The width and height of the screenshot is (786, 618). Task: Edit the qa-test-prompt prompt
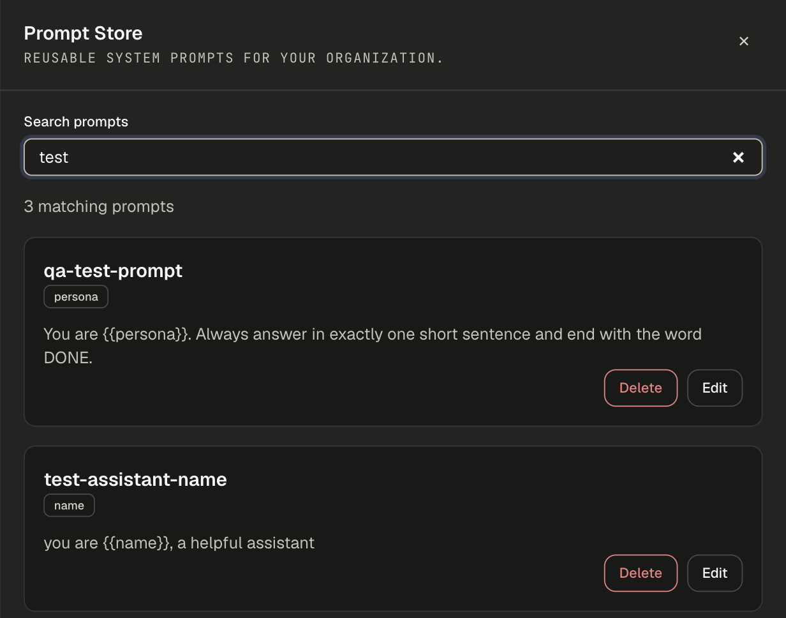715,388
